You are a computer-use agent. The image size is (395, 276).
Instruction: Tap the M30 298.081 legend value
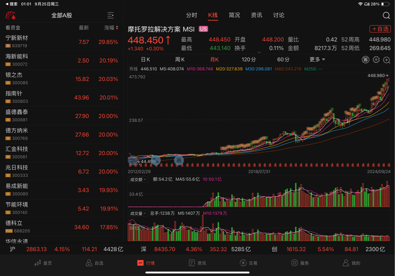click(x=259, y=69)
